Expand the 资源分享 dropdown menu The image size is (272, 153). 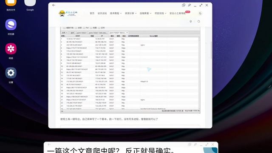[x=130, y=13]
